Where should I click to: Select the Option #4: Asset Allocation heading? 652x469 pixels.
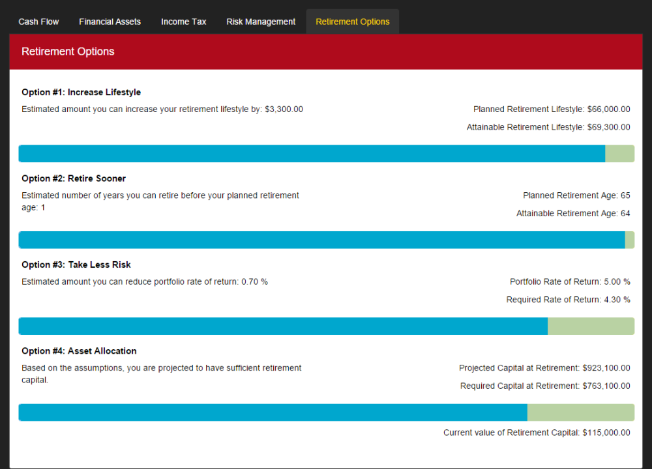coord(79,350)
